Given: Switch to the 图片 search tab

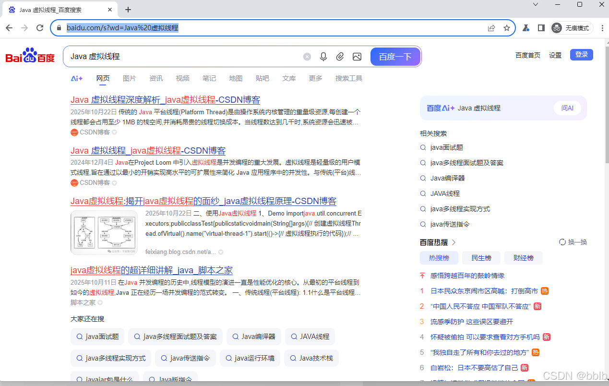Looking at the screenshot, I should [x=129, y=78].
